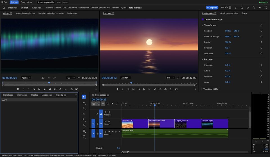
Task: Go to the home icon
Action: tap(4, 8)
